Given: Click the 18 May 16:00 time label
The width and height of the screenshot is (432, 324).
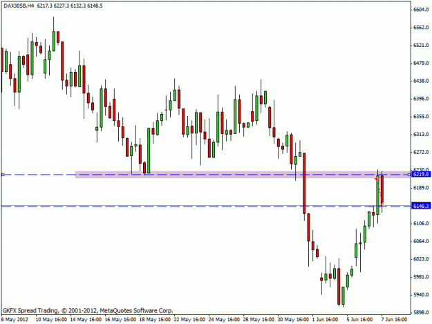Looking at the screenshot, I should point(155,319).
